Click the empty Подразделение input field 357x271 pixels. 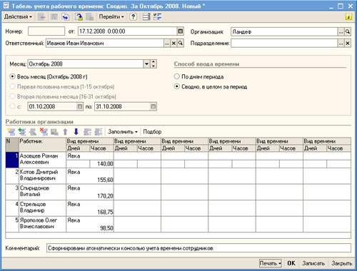[284, 44]
